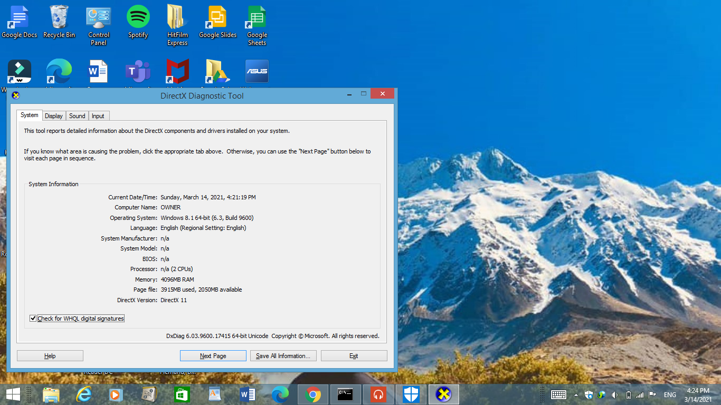Expand hidden icons in the system tray
The image size is (721, 405).
[575, 394]
